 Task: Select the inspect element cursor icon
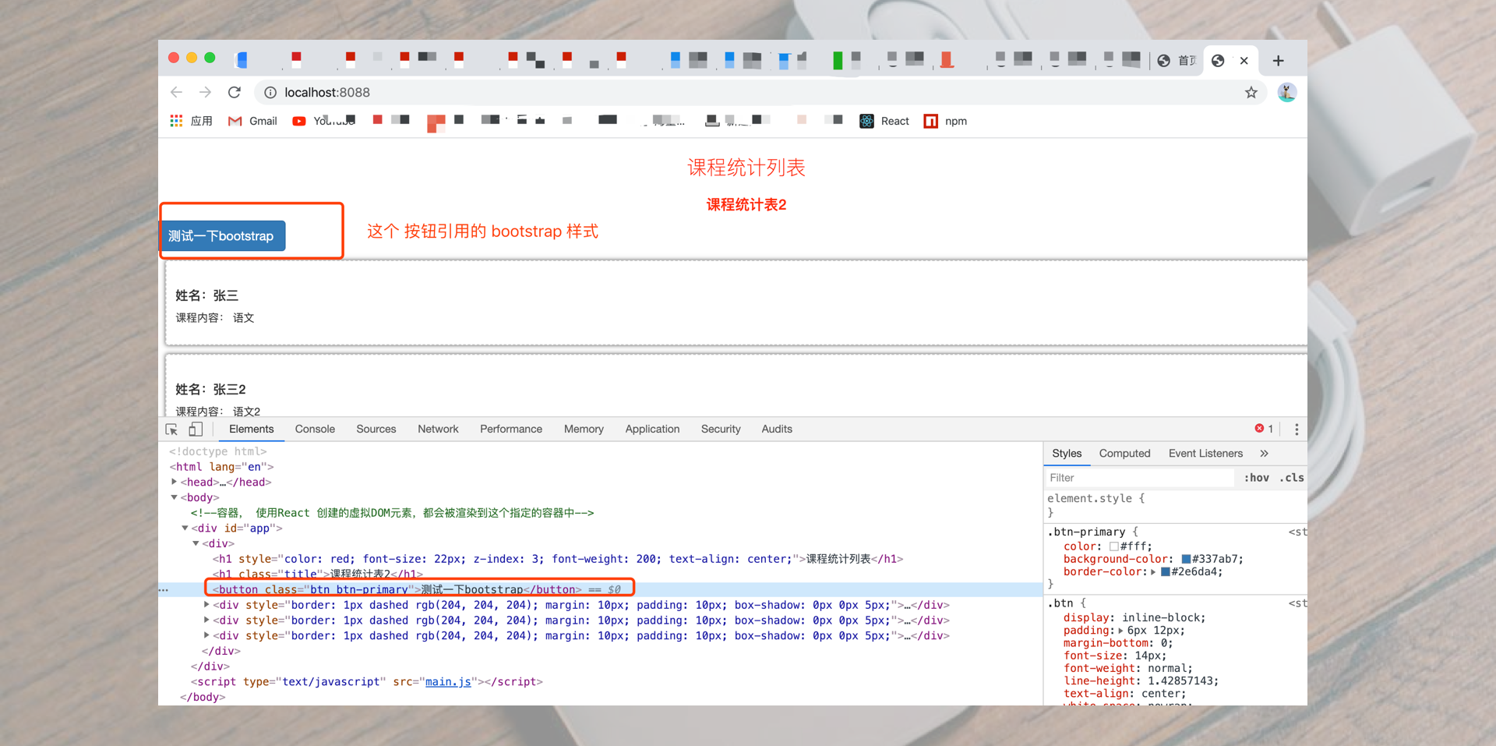[x=171, y=429]
